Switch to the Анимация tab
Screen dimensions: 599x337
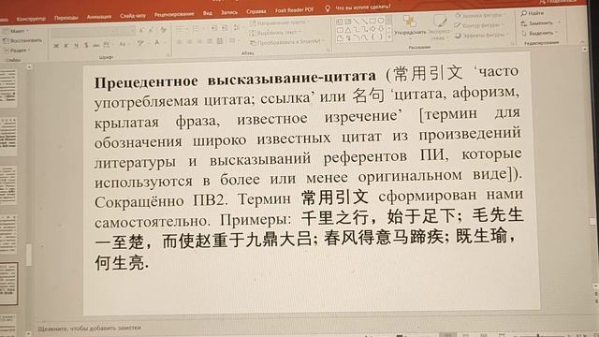(x=99, y=17)
